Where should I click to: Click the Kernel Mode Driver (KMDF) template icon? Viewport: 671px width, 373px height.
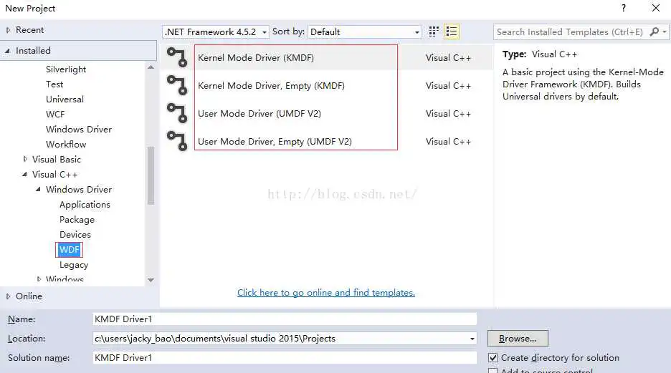[176, 57]
